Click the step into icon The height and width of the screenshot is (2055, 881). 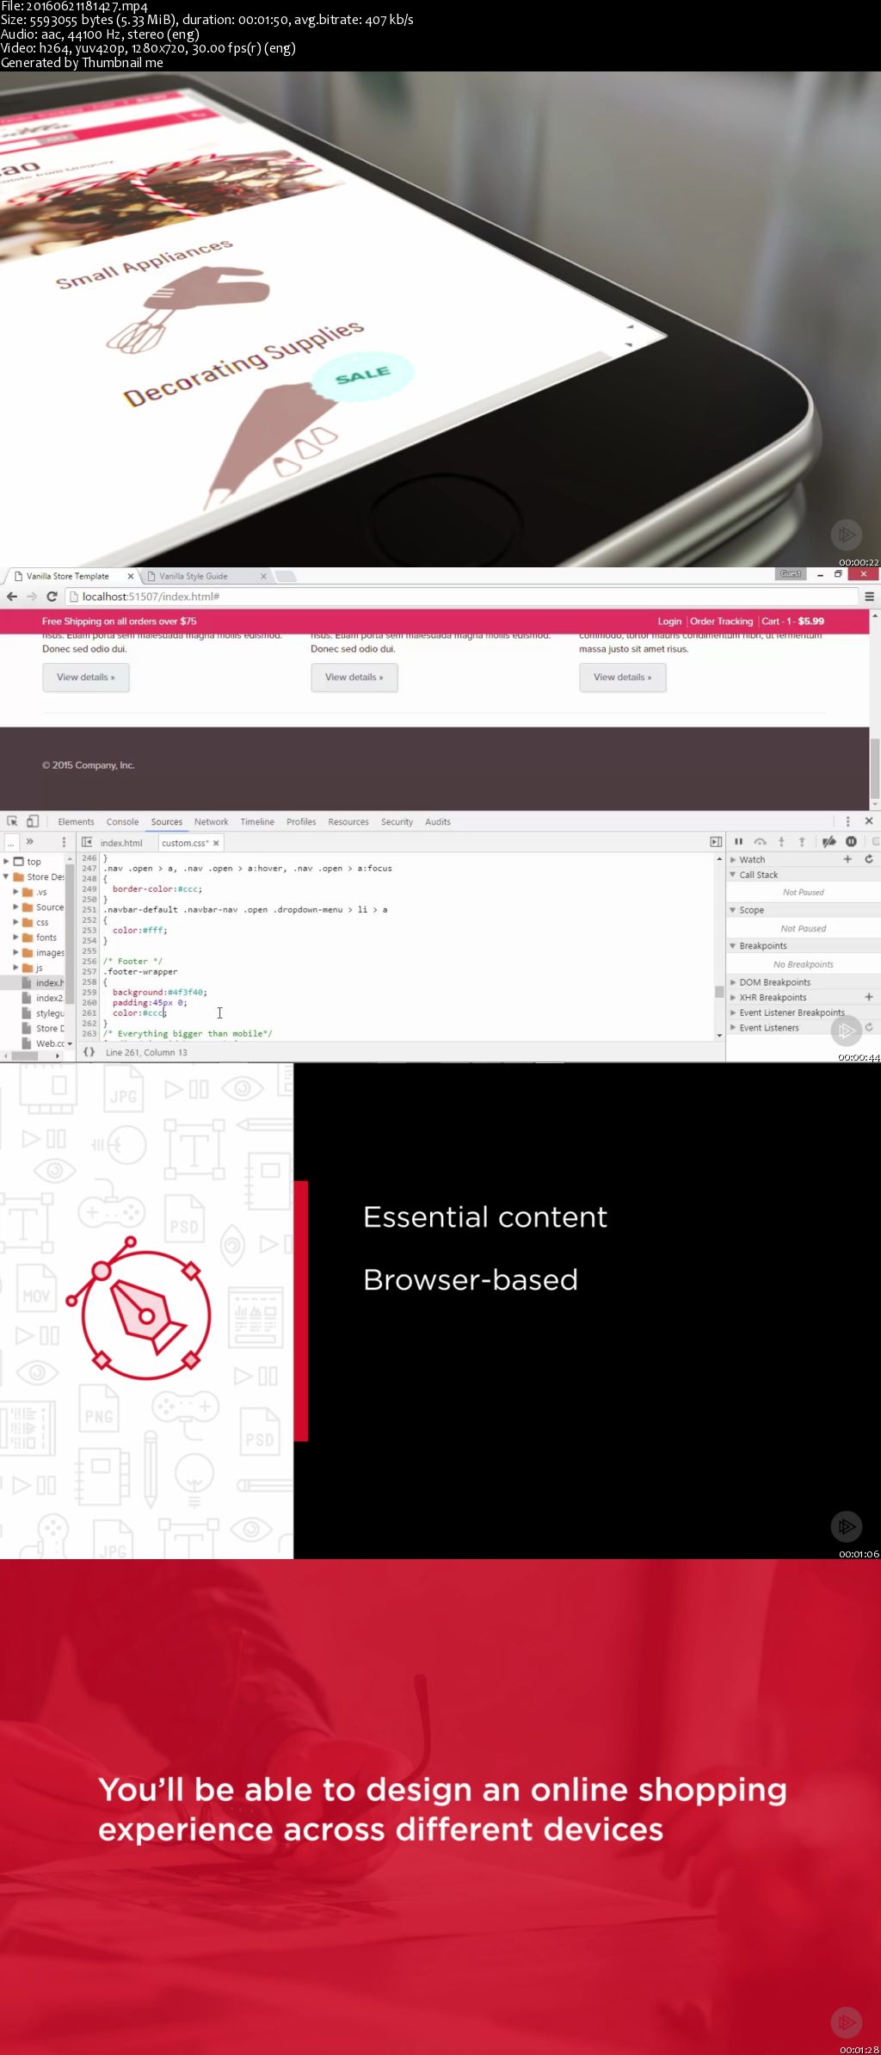(x=781, y=842)
